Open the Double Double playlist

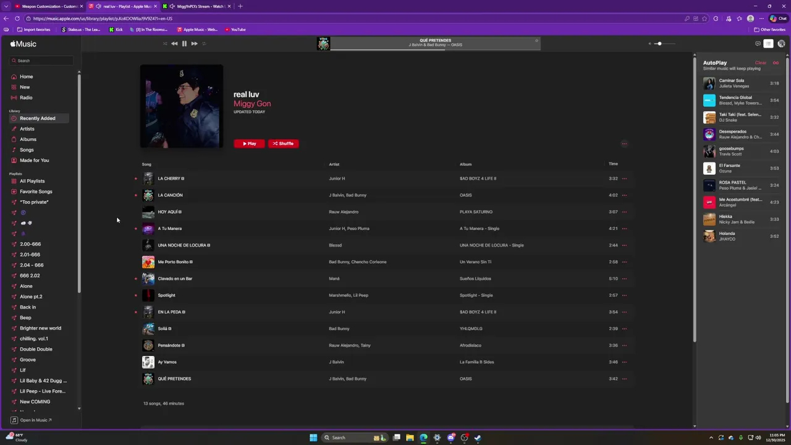tap(36, 349)
